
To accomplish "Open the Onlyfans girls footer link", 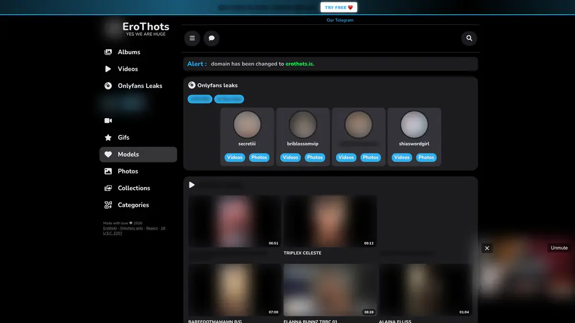I will (x=131, y=228).
